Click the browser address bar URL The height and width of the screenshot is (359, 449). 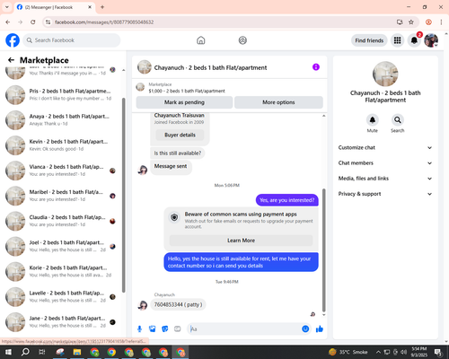[x=104, y=22]
